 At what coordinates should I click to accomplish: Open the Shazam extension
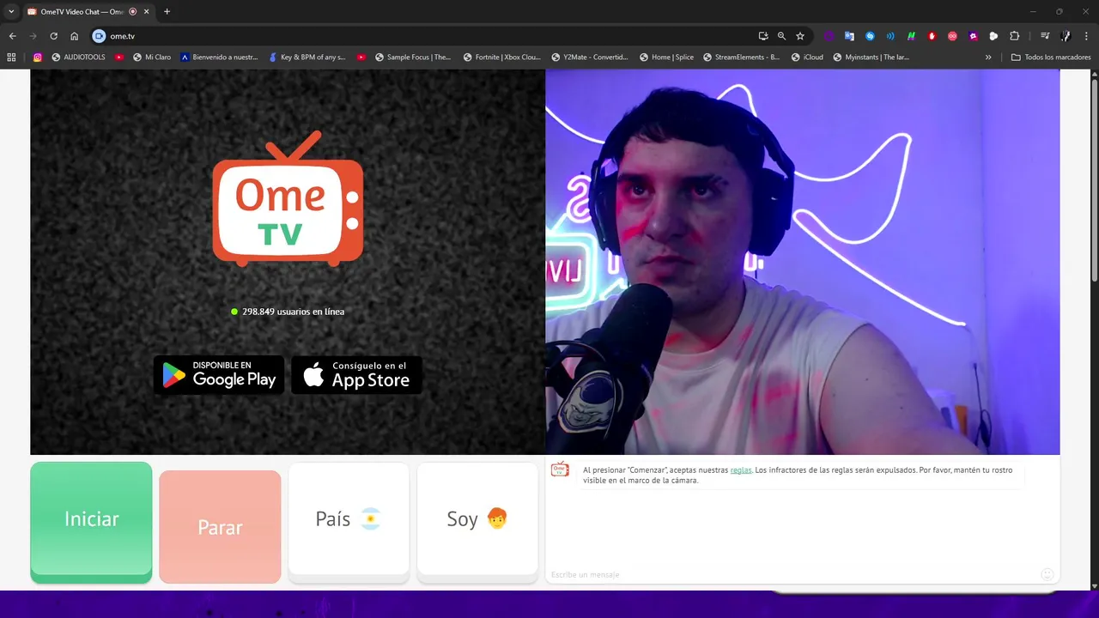point(870,36)
